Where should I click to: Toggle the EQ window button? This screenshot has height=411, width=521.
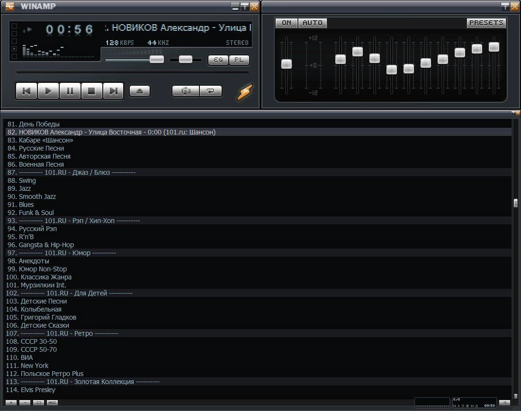pos(218,60)
